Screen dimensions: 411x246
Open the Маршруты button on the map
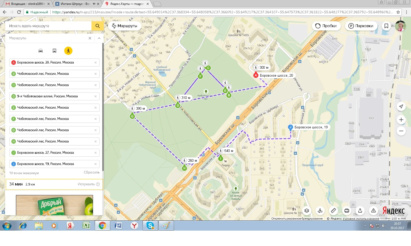click(x=125, y=26)
